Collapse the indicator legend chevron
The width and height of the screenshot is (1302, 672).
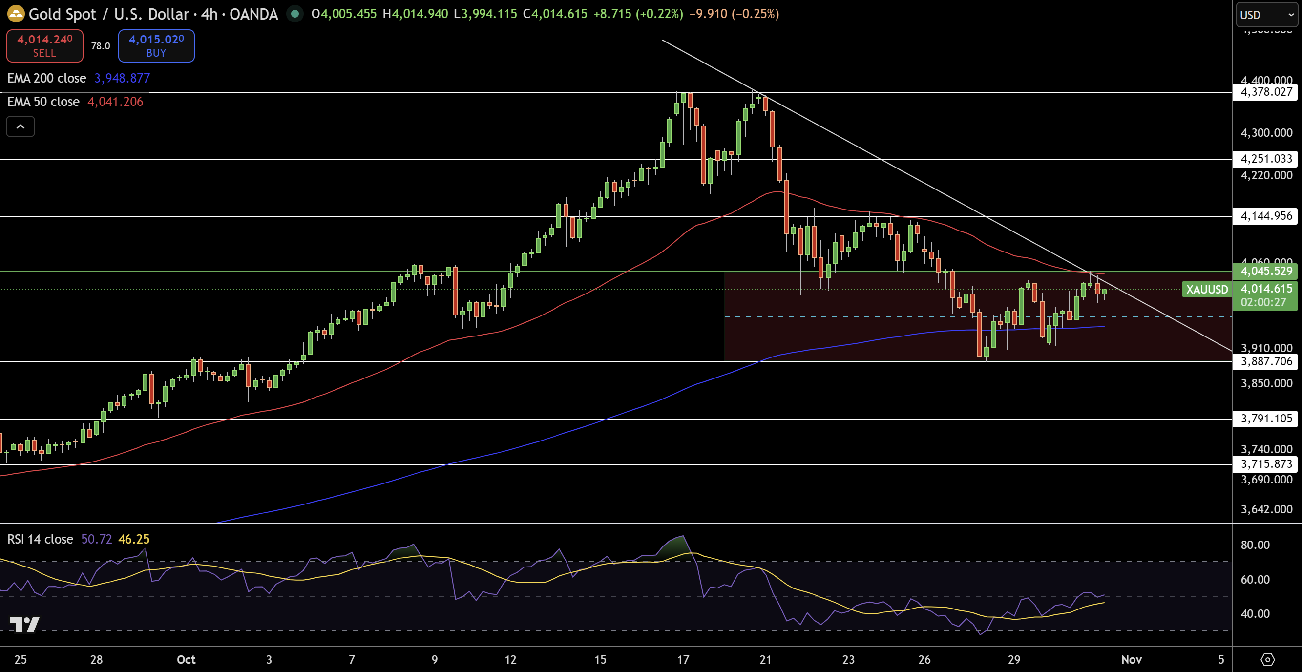pos(20,126)
